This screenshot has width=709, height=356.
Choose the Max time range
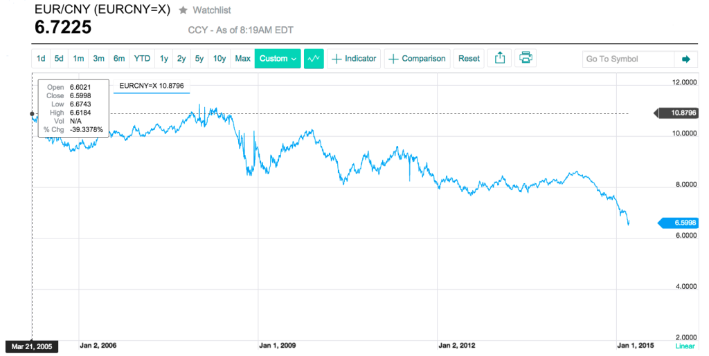pos(243,59)
